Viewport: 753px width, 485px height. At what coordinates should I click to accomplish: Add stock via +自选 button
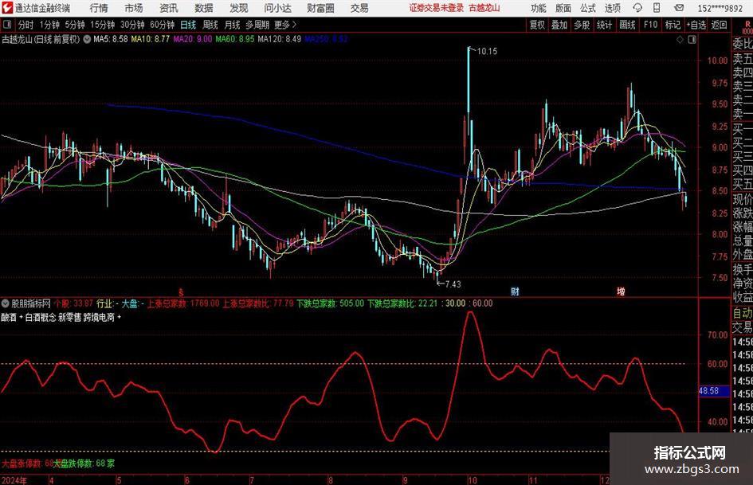click(x=696, y=25)
